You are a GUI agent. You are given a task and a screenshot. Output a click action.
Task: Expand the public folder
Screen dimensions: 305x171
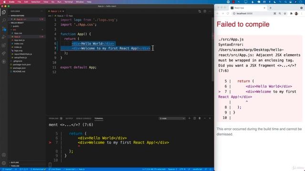(x=16, y=26)
